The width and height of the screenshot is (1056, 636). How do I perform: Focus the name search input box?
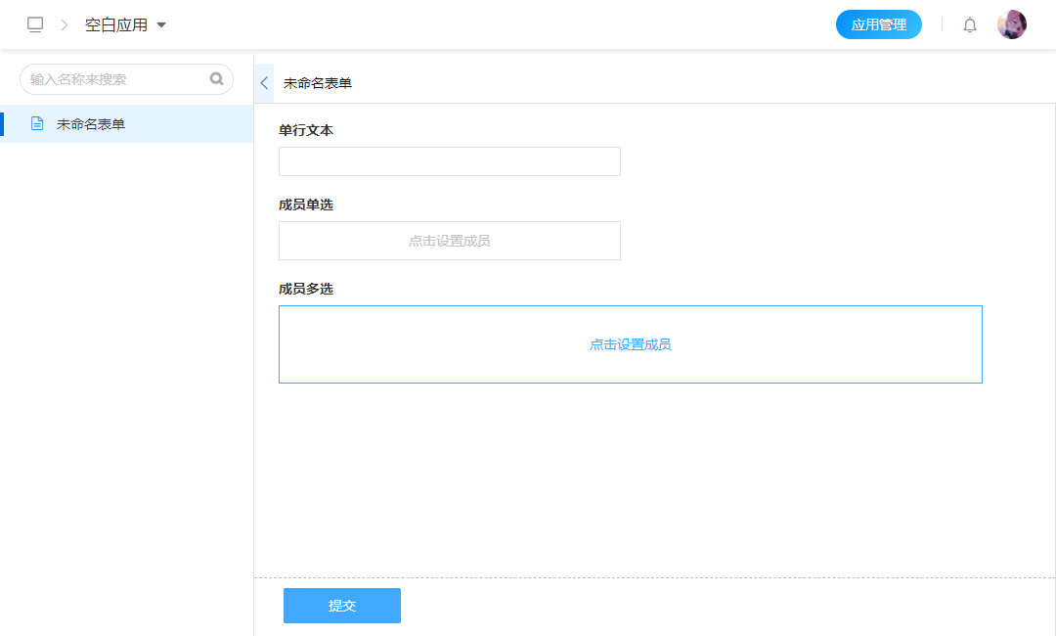(x=117, y=79)
